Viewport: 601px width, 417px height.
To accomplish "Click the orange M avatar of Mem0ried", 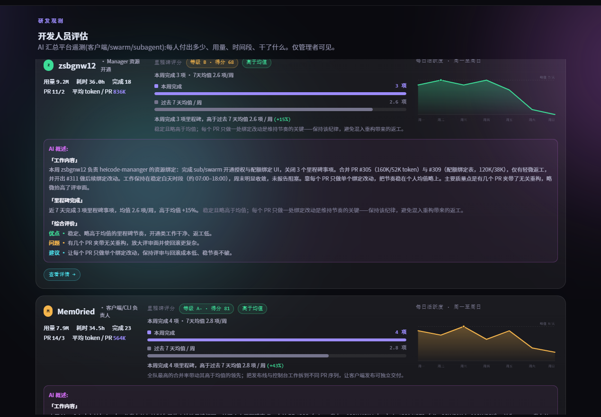I will pos(48,311).
